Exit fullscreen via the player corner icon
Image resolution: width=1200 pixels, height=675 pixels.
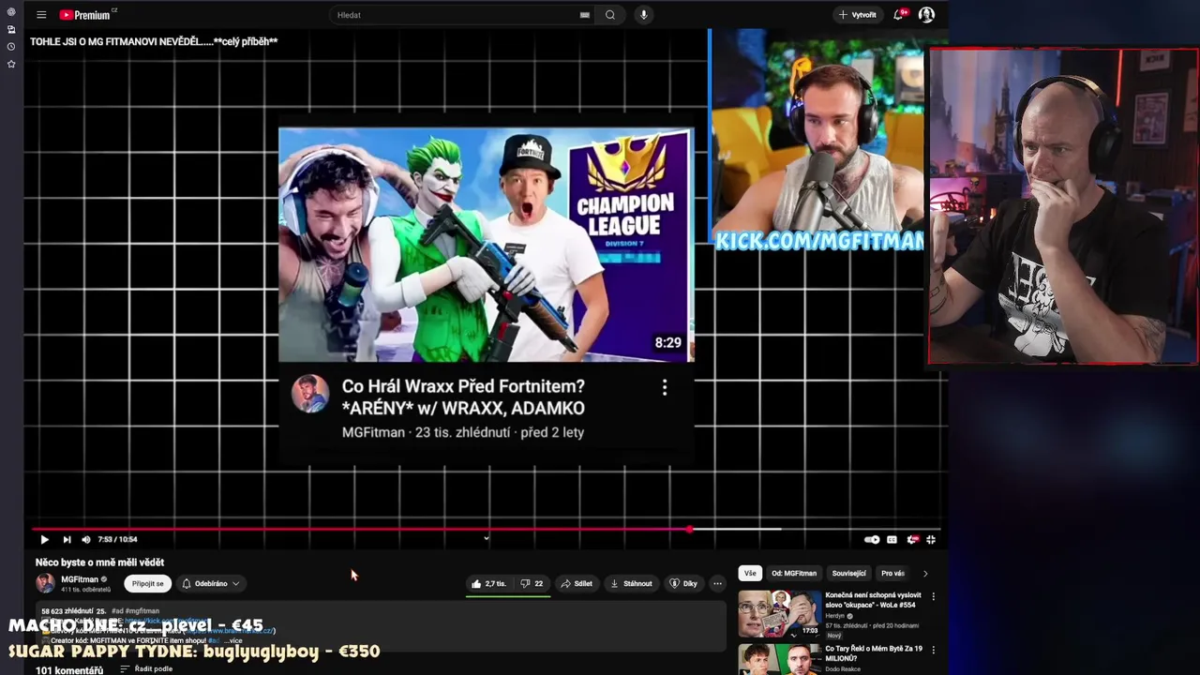click(931, 539)
